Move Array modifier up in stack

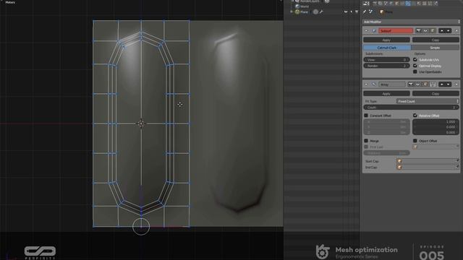(x=442, y=84)
